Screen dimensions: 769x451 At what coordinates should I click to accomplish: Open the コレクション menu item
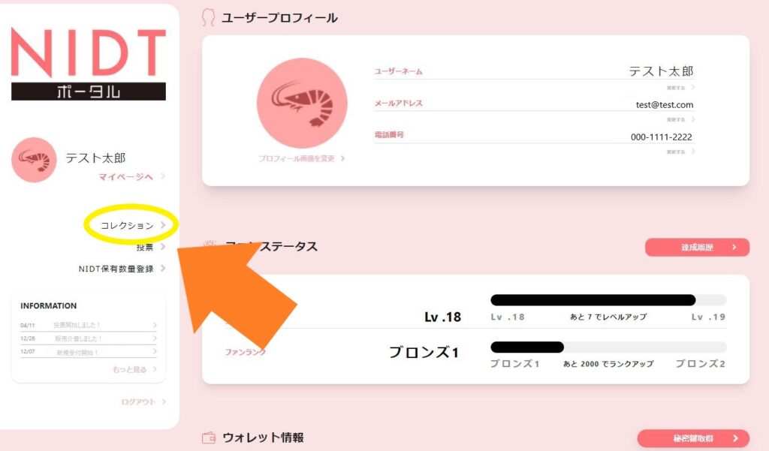point(133,225)
